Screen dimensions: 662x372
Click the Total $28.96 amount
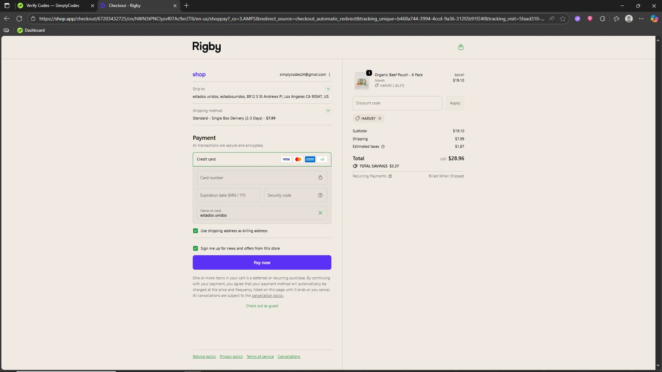[x=456, y=159]
